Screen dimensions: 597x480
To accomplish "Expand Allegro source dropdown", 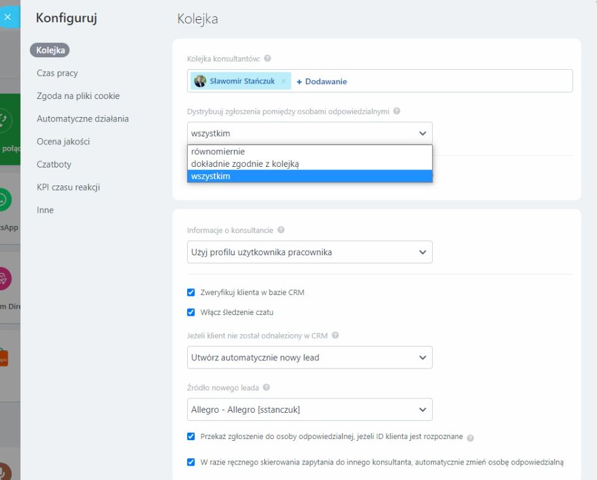I will tap(309, 410).
